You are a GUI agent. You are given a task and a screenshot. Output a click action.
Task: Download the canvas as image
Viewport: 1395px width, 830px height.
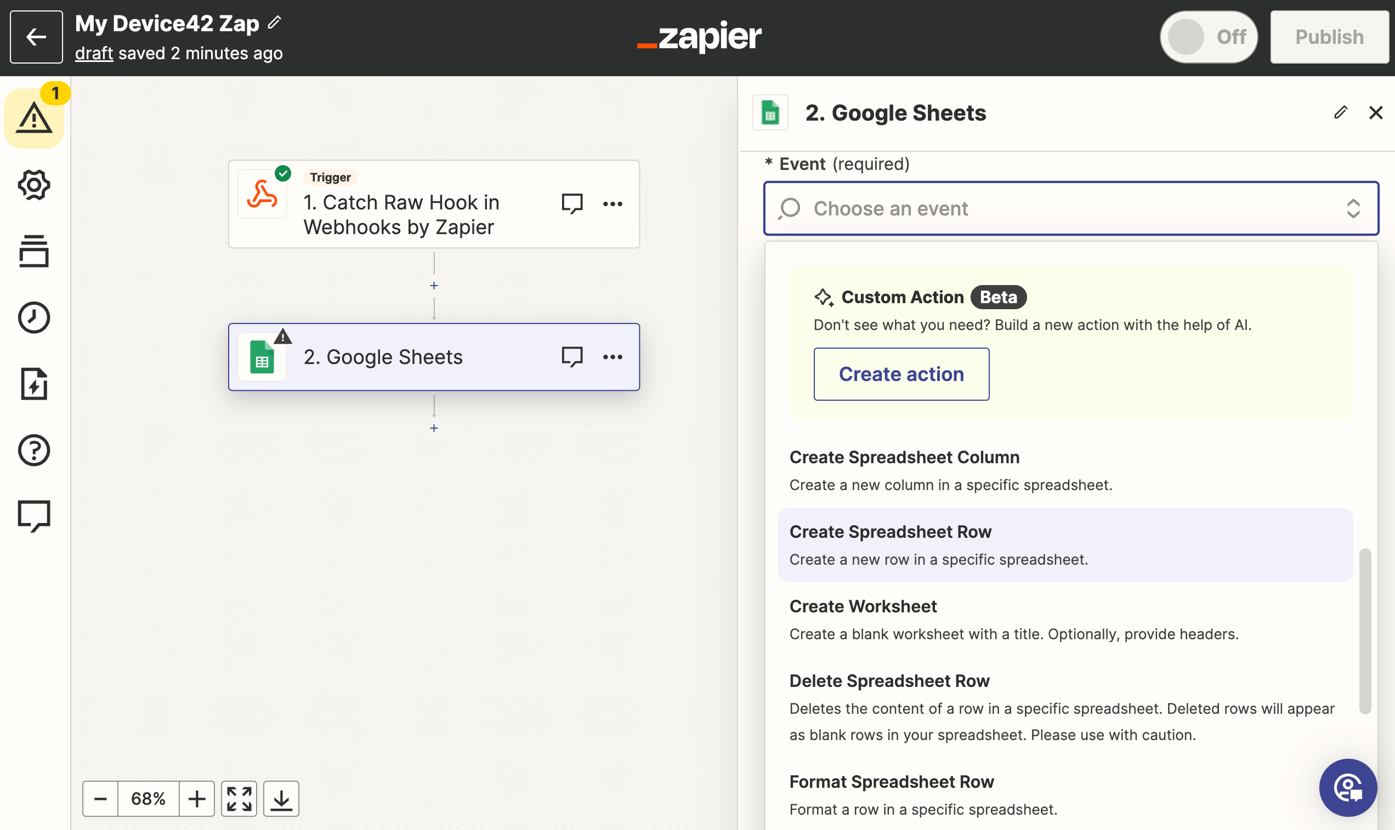tap(281, 799)
